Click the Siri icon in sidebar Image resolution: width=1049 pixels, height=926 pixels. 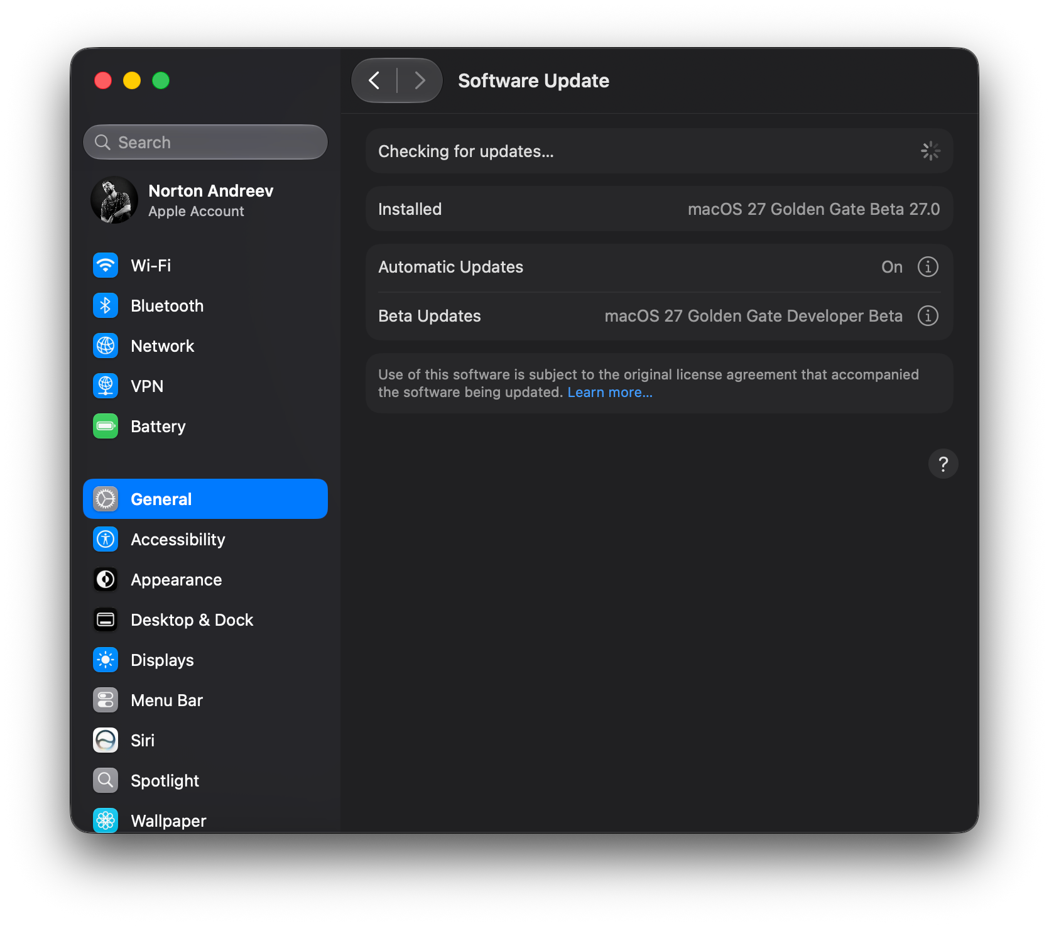pos(106,740)
